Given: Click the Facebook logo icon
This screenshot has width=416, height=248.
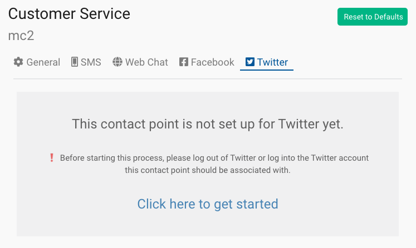Looking at the screenshot, I should coord(184,62).
